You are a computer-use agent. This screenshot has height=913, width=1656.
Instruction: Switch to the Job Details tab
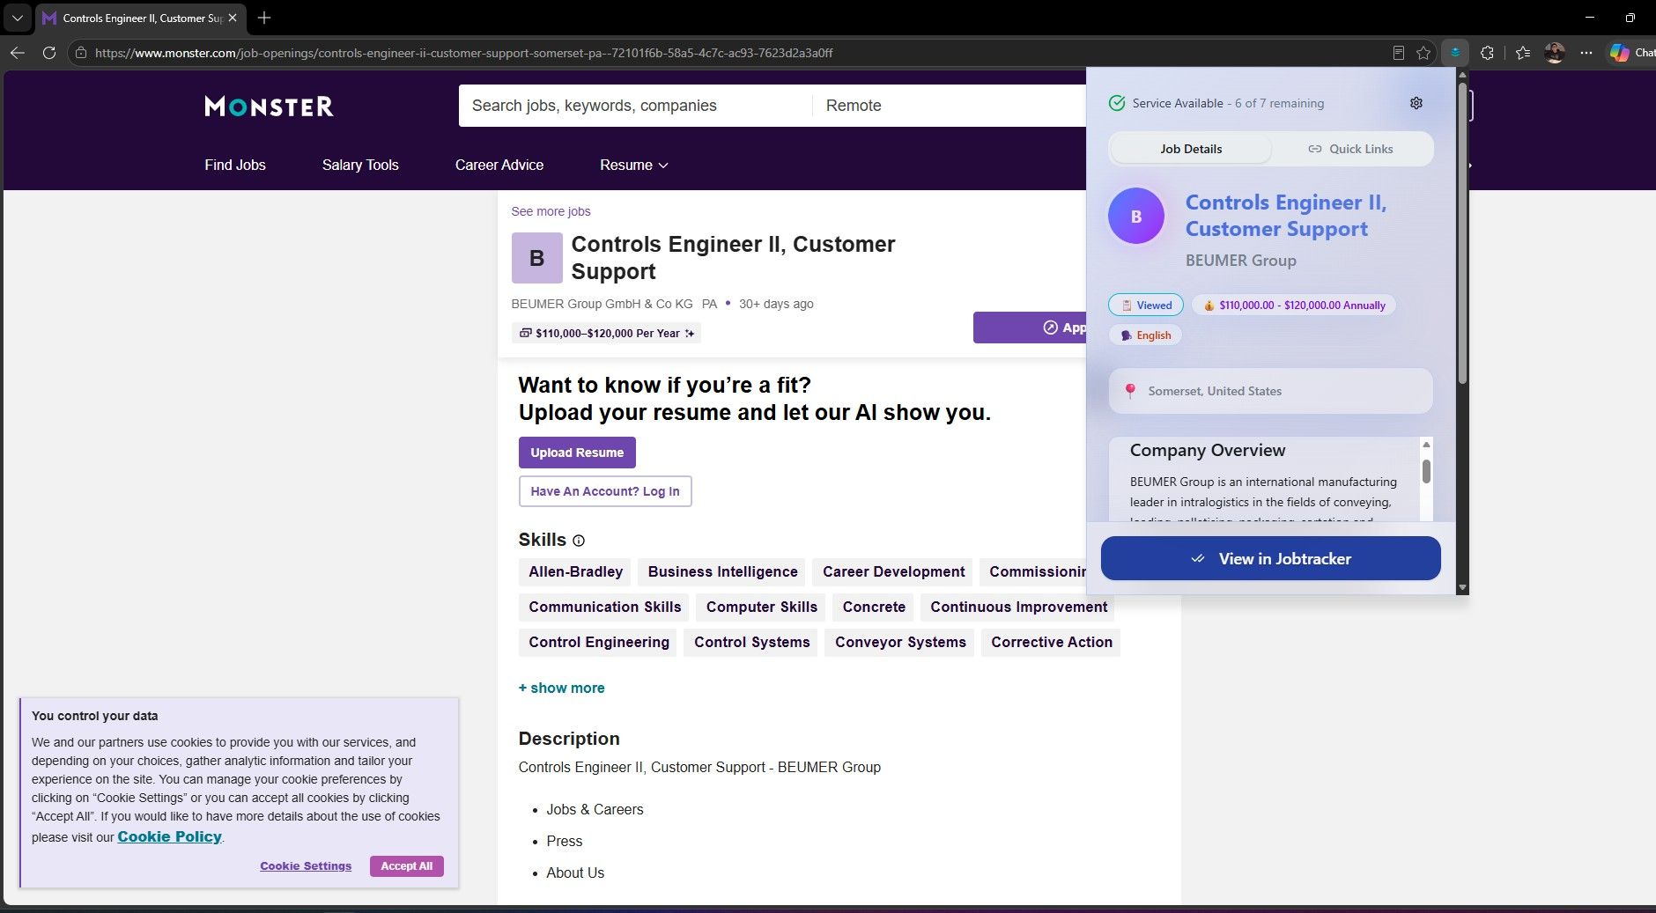[x=1191, y=149]
